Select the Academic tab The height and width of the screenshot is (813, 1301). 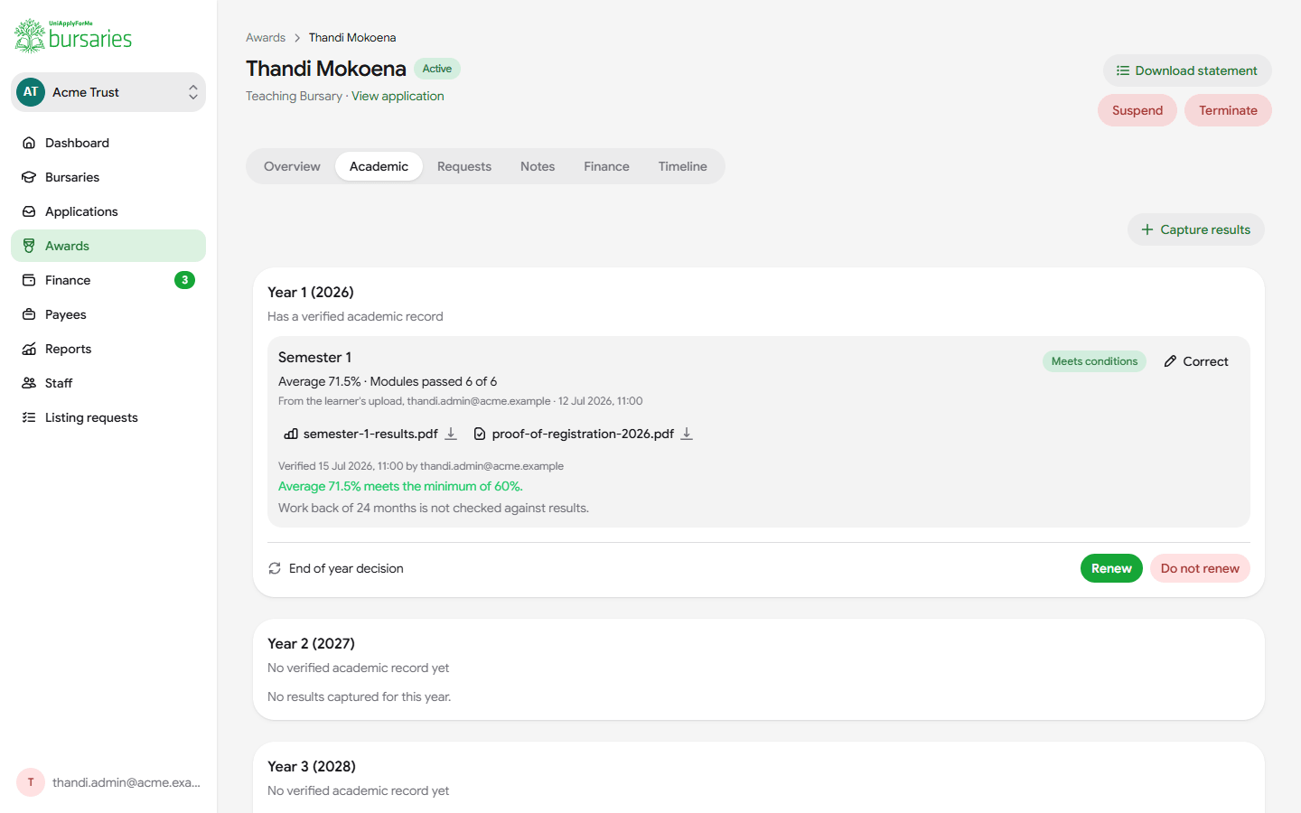click(x=379, y=166)
